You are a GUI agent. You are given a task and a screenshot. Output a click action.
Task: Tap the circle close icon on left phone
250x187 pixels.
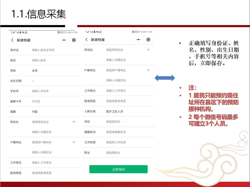pos(74,40)
